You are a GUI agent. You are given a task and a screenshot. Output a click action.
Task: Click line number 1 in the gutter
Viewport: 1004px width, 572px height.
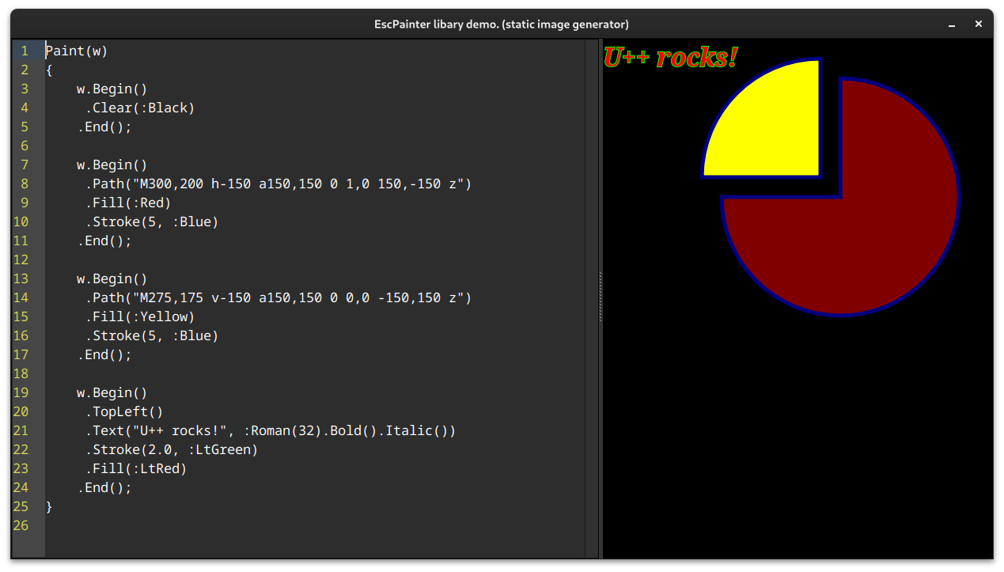tap(25, 51)
